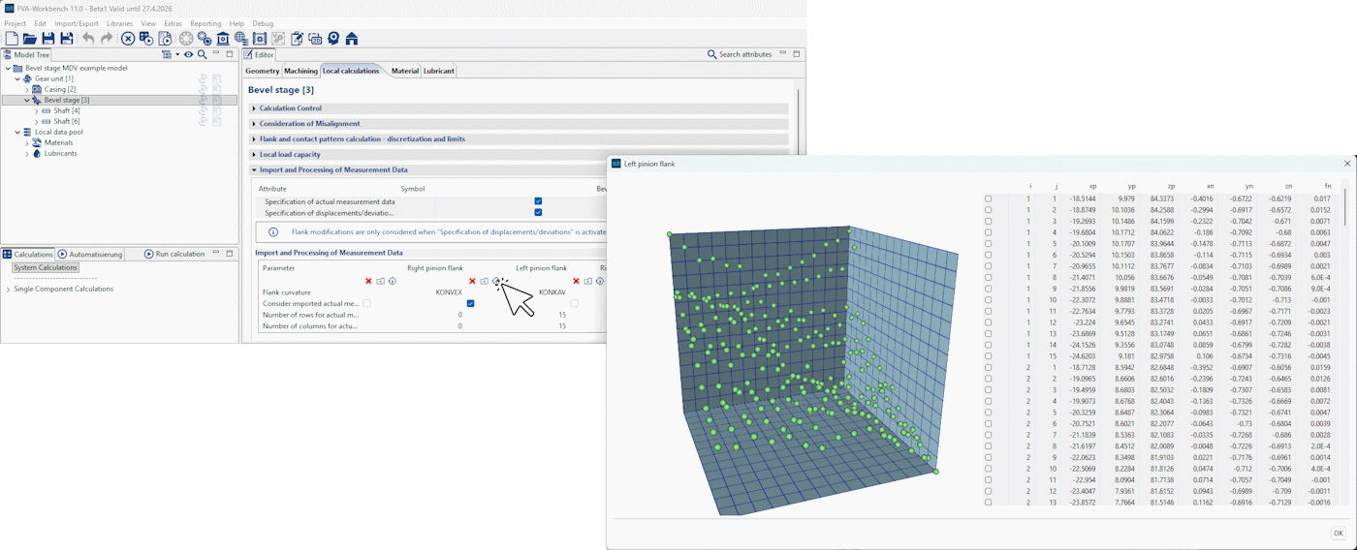
Task: Click the home icon in the toolbar
Action: point(352,39)
